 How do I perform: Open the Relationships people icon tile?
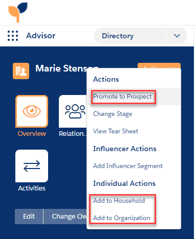coord(73,111)
